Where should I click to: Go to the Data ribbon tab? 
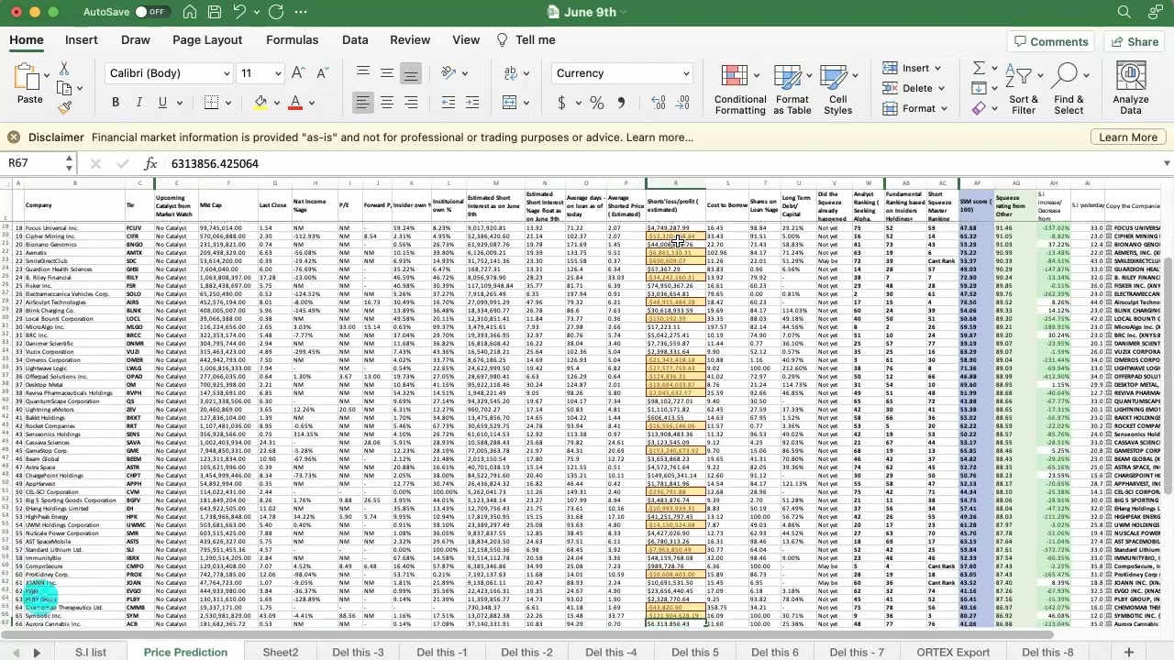click(x=355, y=40)
